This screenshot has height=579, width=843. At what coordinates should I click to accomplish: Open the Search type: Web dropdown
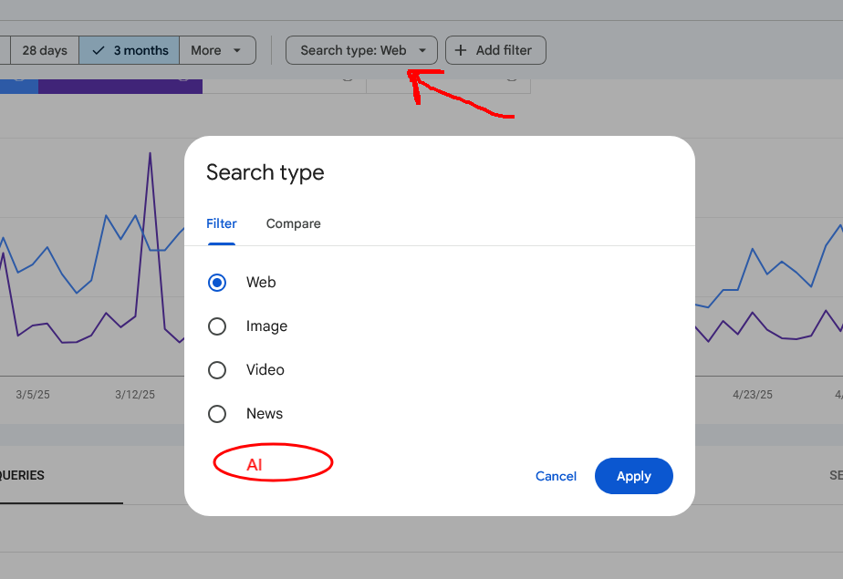click(361, 50)
